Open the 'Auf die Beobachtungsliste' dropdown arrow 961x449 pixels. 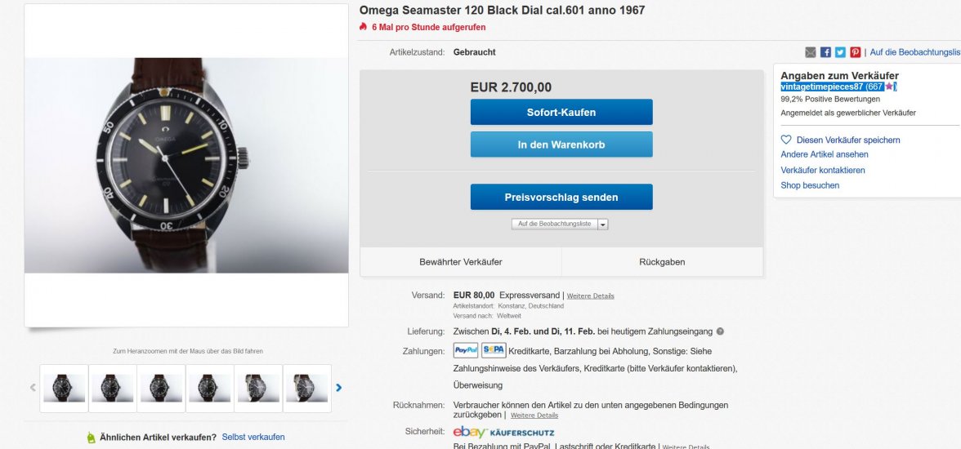603,224
